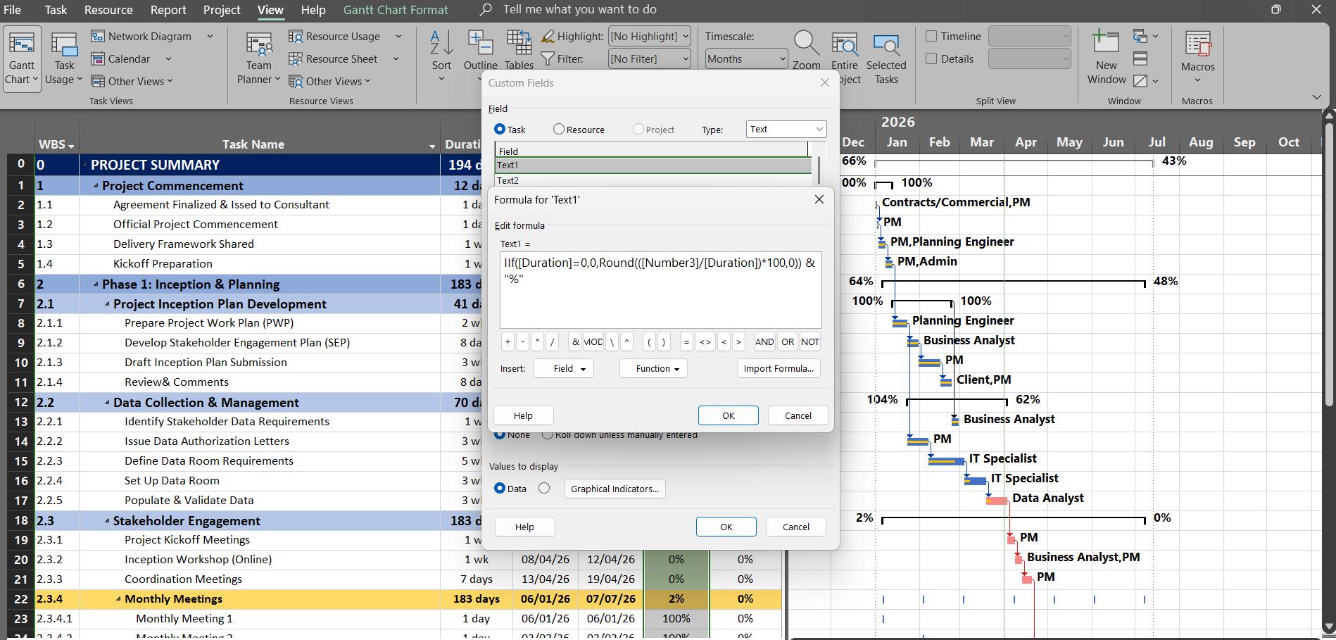Select the Resource radio button

pyautogui.click(x=559, y=129)
